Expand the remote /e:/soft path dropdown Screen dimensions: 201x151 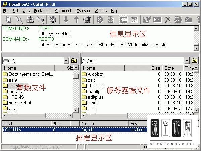tap(187, 61)
